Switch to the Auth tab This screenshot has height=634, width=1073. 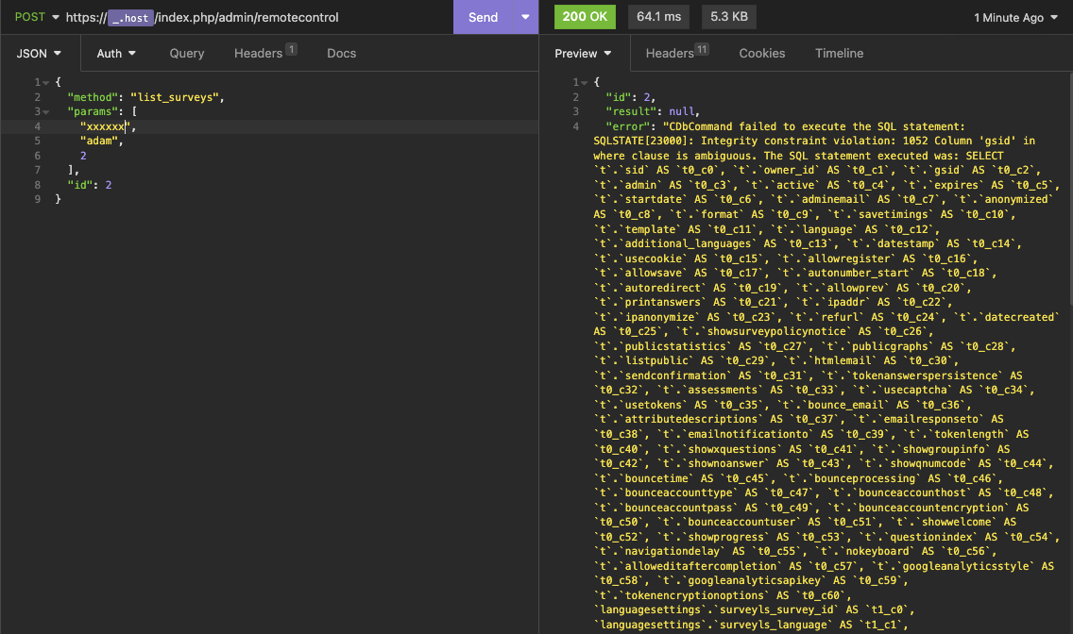click(x=116, y=54)
